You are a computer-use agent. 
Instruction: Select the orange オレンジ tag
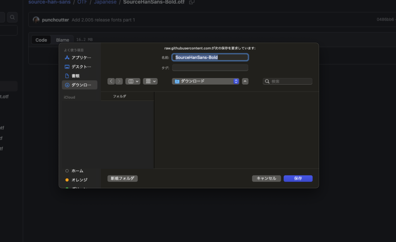pyautogui.click(x=79, y=180)
